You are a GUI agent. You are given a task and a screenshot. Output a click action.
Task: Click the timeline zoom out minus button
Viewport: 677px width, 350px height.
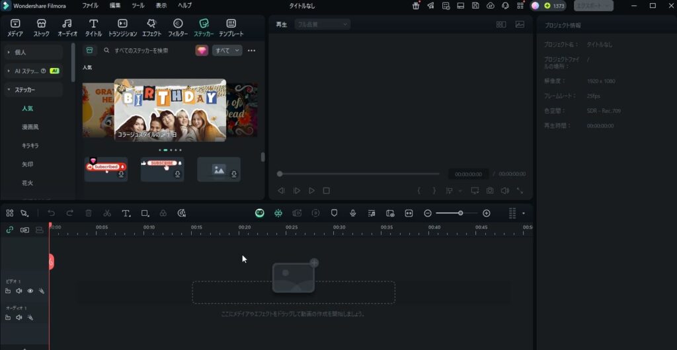pos(428,213)
